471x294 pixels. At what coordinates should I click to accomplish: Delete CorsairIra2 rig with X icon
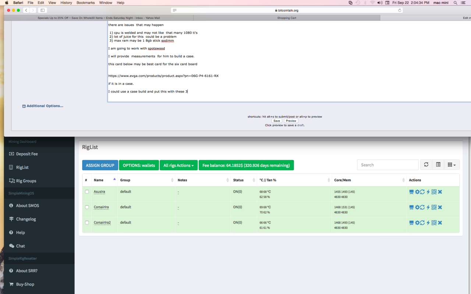[x=440, y=223]
